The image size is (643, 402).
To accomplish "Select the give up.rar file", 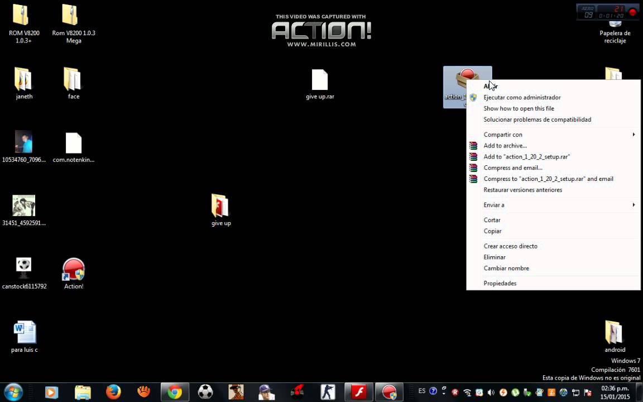I will (x=320, y=80).
